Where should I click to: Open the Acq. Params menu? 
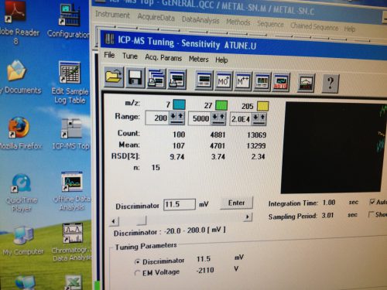click(x=163, y=57)
